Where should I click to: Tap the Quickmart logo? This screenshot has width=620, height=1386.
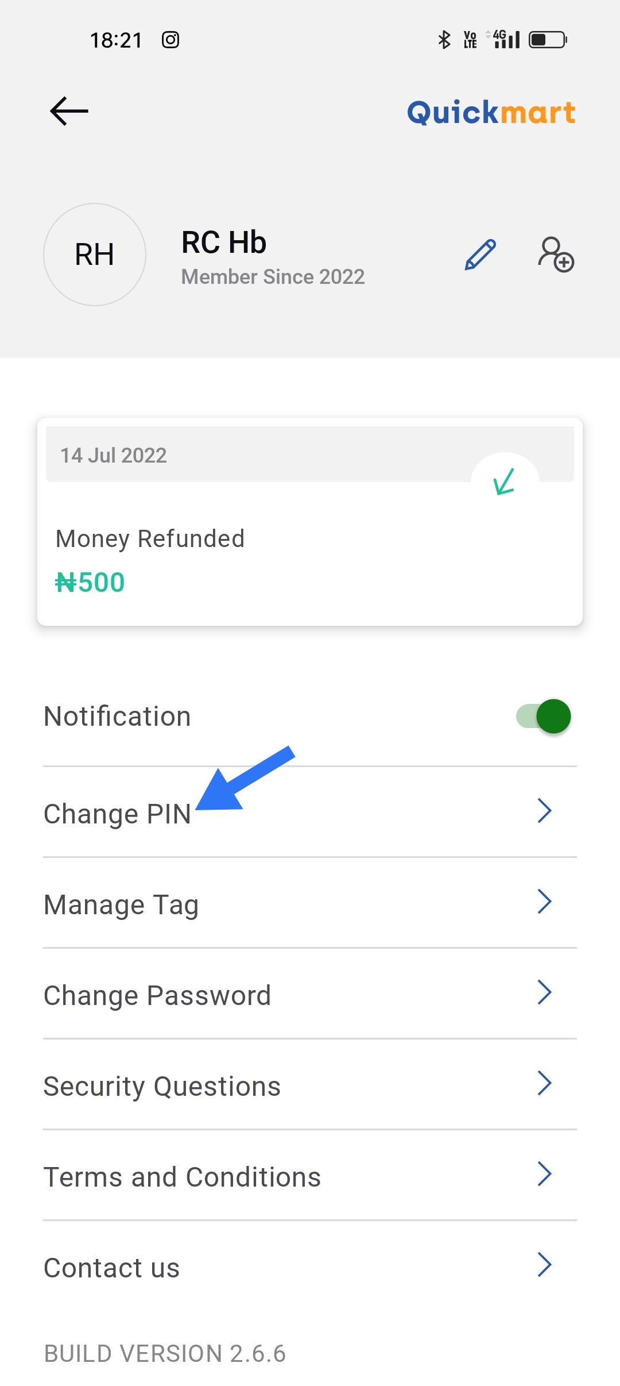click(491, 112)
